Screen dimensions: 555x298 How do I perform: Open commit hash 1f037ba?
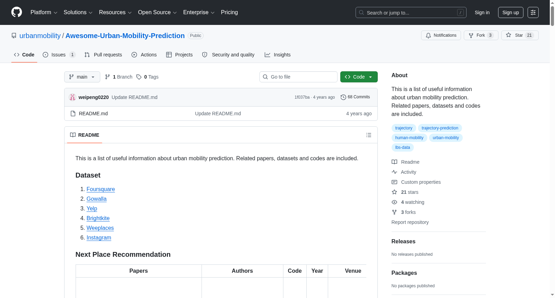[302, 97]
